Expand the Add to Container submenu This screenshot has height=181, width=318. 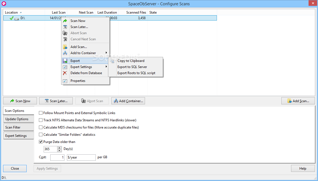pyautogui.click(x=86, y=53)
